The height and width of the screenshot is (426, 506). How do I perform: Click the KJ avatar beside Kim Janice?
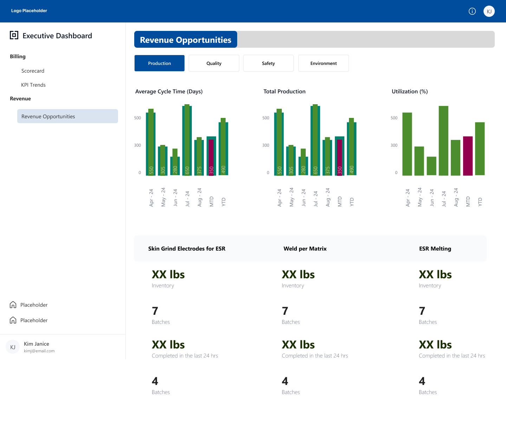[x=13, y=347]
